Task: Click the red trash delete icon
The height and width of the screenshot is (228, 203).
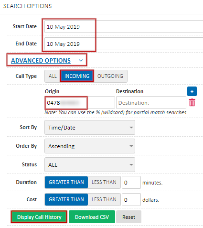Action: (x=192, y=102)
